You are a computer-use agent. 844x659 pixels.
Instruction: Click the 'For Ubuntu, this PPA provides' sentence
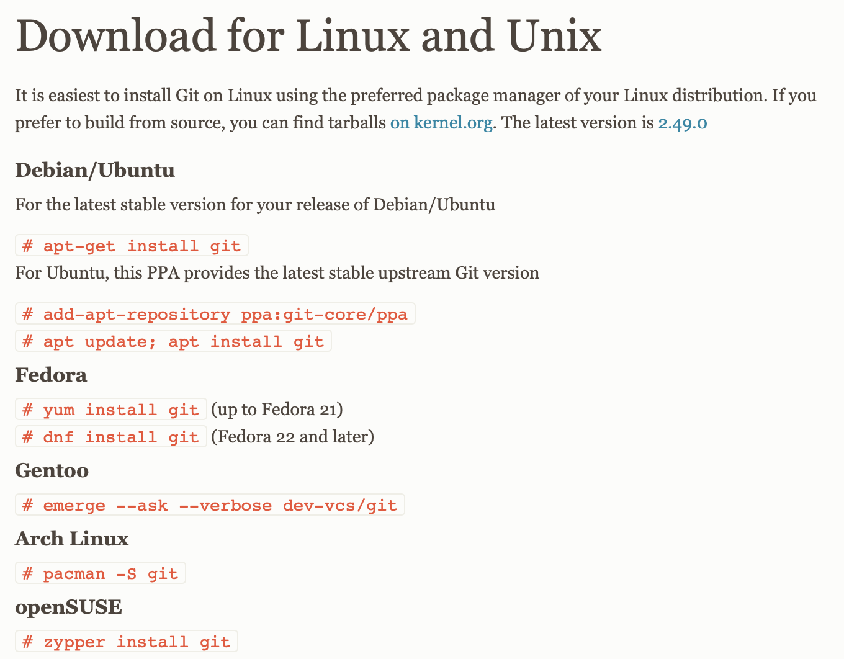(x=277, y=273)
